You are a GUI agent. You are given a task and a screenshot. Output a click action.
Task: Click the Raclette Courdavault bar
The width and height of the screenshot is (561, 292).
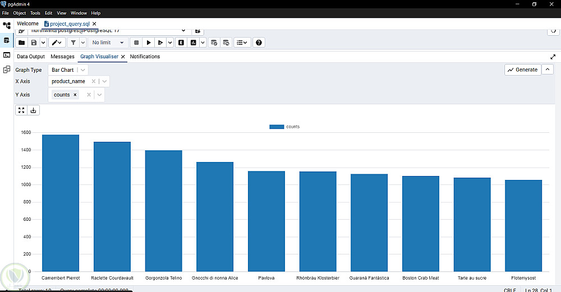pos(112,207)
